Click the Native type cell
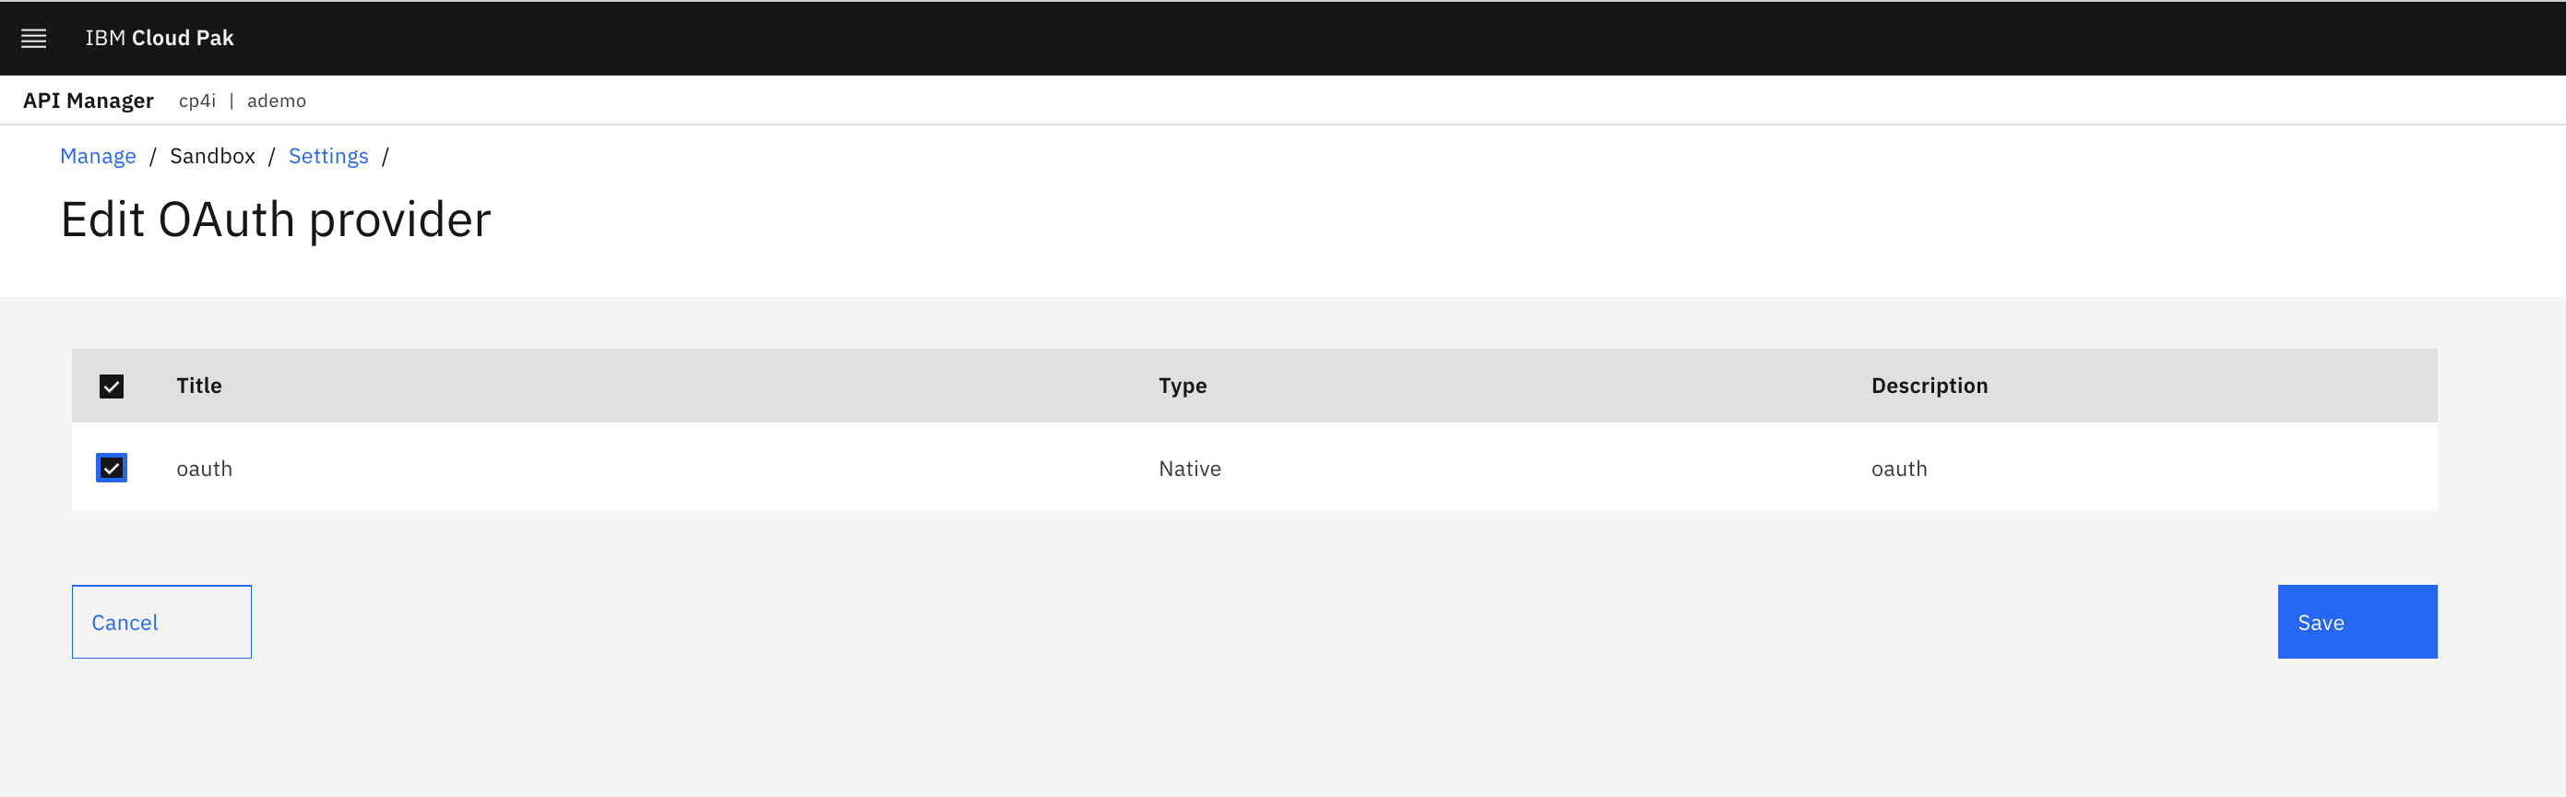 1189,468
